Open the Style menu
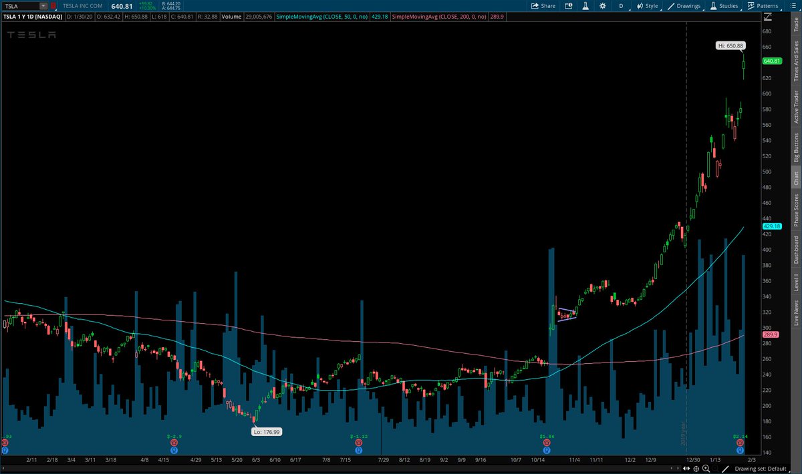802x474 pixels. click(647, 5)
